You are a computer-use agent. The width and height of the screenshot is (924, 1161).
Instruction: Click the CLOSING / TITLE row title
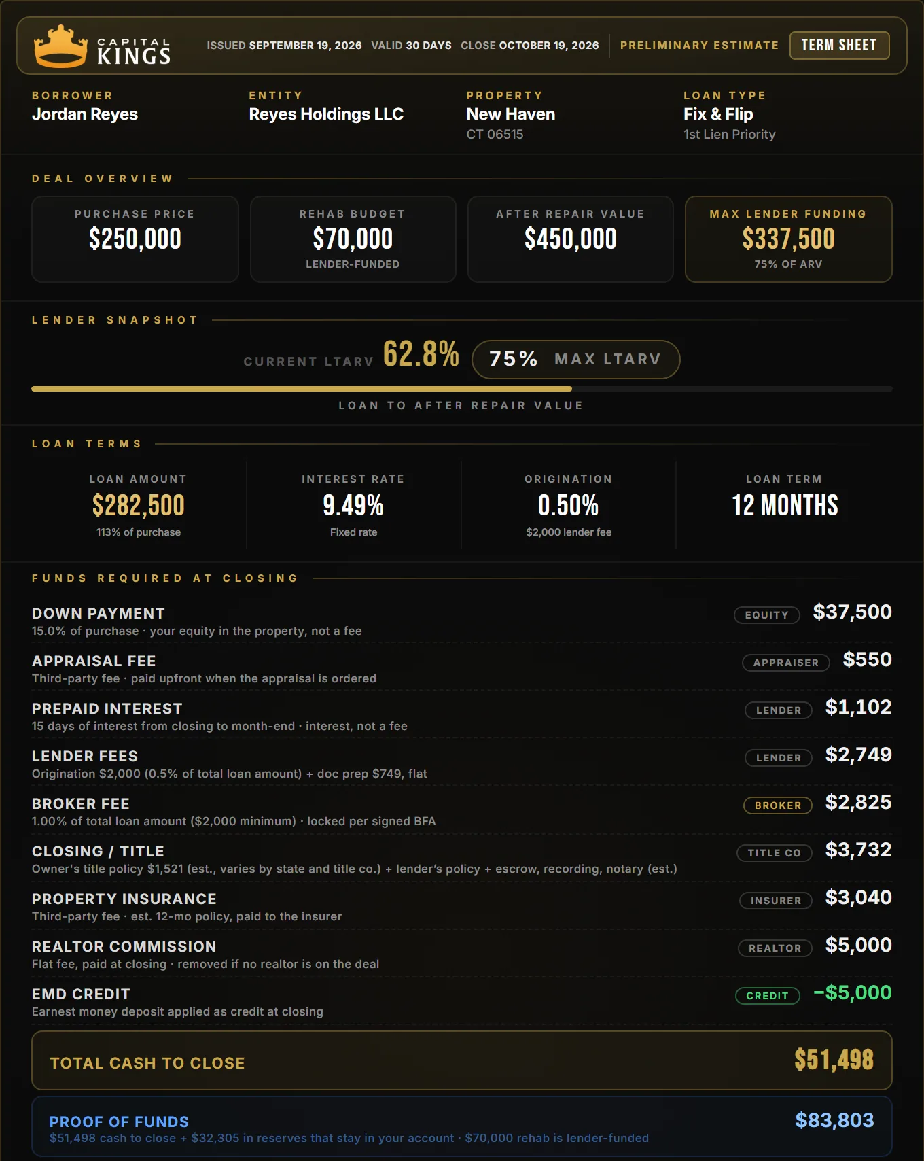click(x=98, y=852)
